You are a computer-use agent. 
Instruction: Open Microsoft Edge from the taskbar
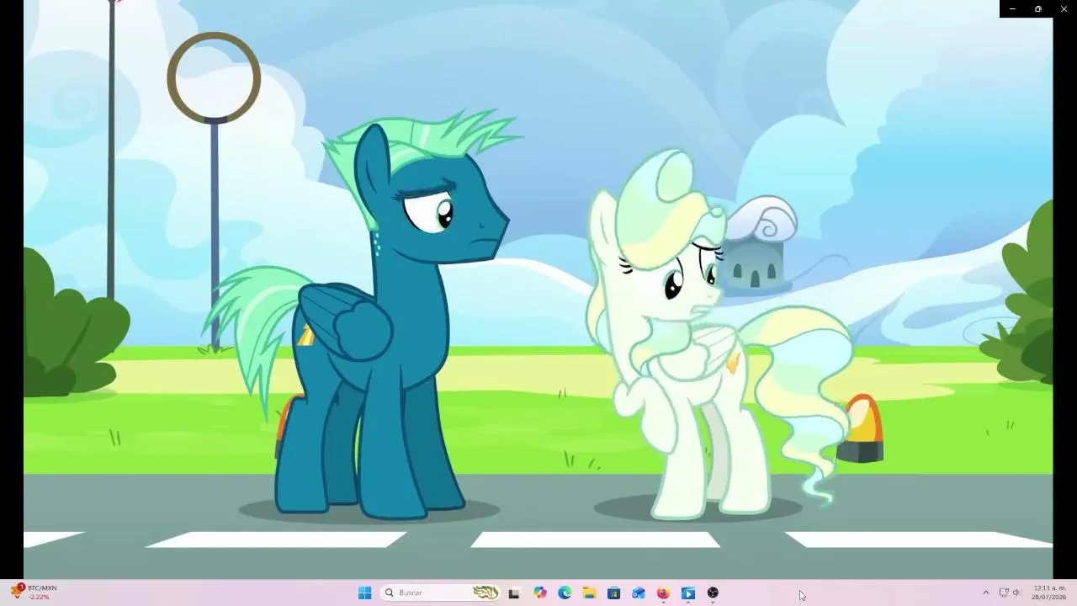(x=565, y=593)
